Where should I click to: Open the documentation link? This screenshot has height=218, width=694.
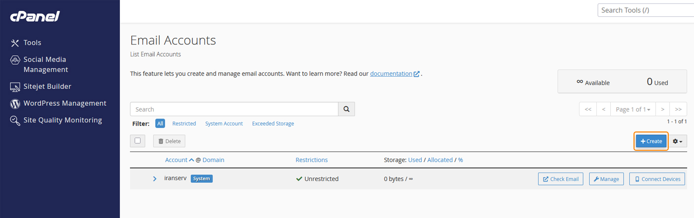coord(391,74)
